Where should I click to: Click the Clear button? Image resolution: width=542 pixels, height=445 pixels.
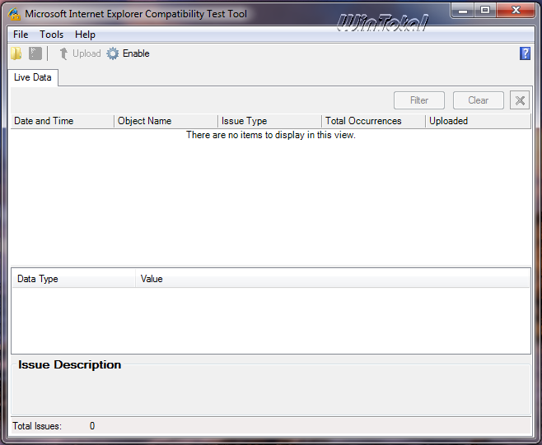(x=479, y=100)
